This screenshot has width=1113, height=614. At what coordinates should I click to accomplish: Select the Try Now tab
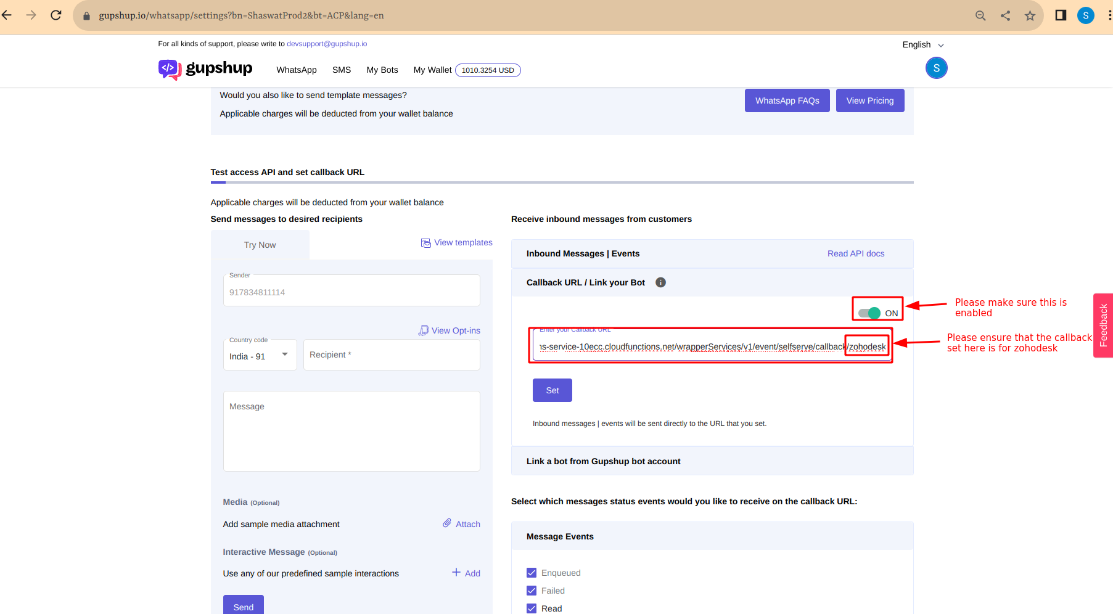point(260,245)
